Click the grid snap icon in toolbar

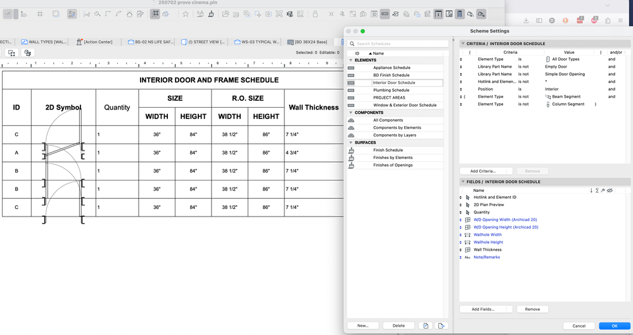point(39,14)
